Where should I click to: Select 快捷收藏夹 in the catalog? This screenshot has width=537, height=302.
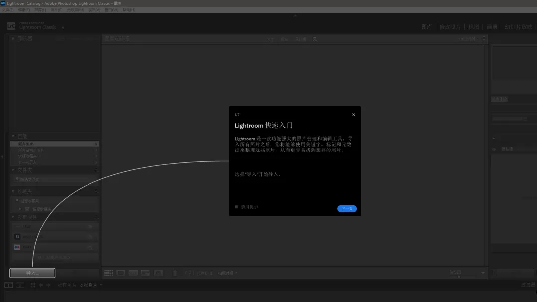click(x=55, y=156)
